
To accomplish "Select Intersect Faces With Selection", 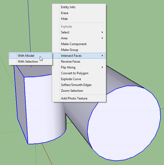I will [x=28, y=62].
